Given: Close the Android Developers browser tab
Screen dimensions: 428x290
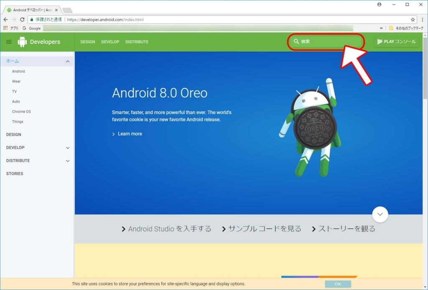Looking at the screenshot, I should coord(56,10).
